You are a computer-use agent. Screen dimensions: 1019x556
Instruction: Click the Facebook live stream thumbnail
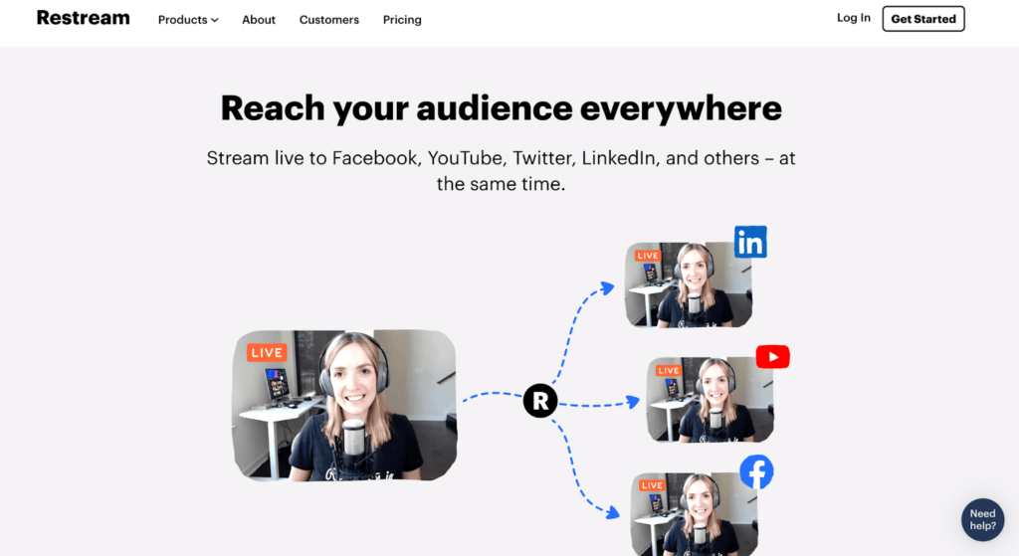(694, 514)
